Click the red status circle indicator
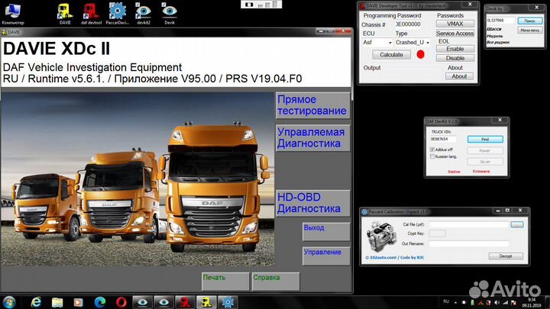The height and width of the screenshot is (309, 550). (x=420, y=54)
